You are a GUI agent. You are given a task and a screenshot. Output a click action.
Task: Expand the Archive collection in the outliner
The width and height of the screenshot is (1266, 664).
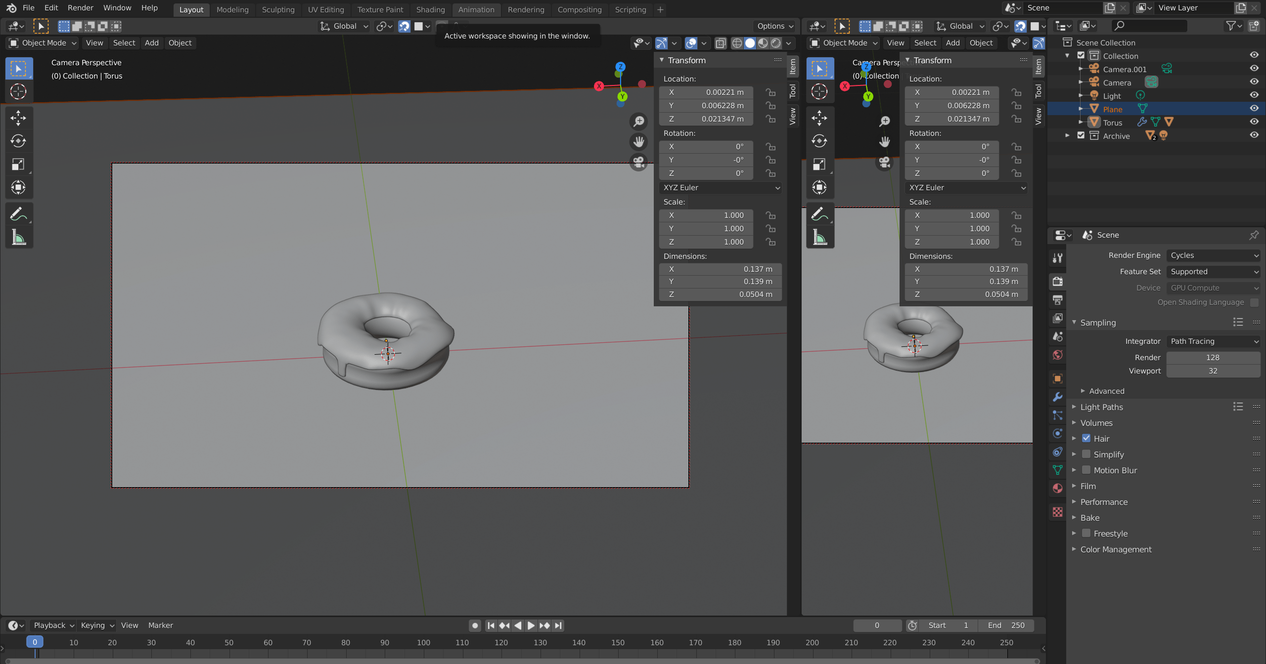pos(1067,135)
